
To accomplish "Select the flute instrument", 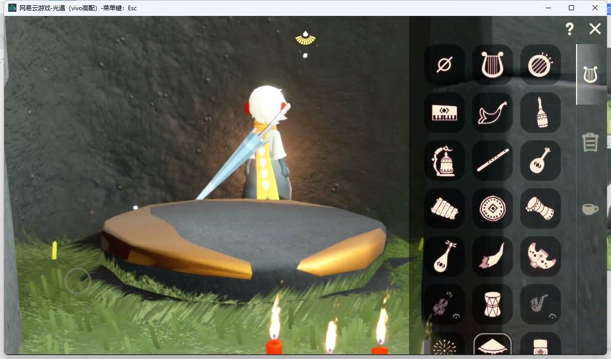I will click(x=492, y=160).
